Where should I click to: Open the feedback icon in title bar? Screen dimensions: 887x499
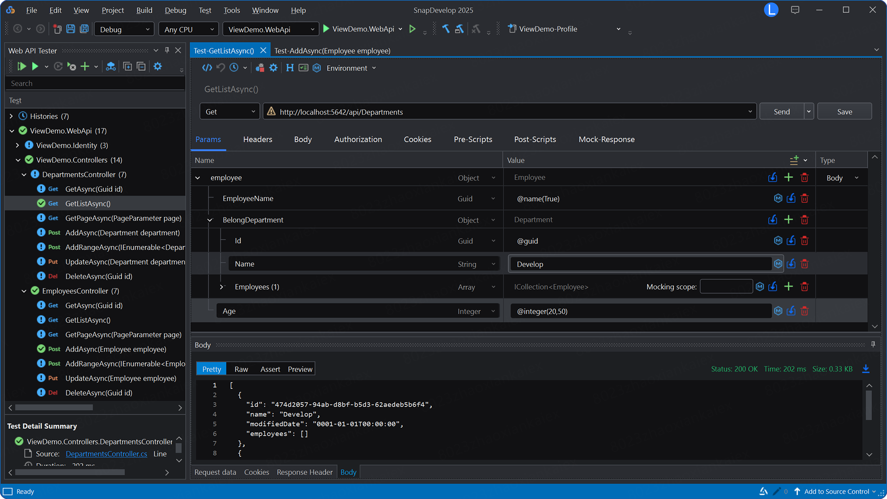(x=795, y=10)
